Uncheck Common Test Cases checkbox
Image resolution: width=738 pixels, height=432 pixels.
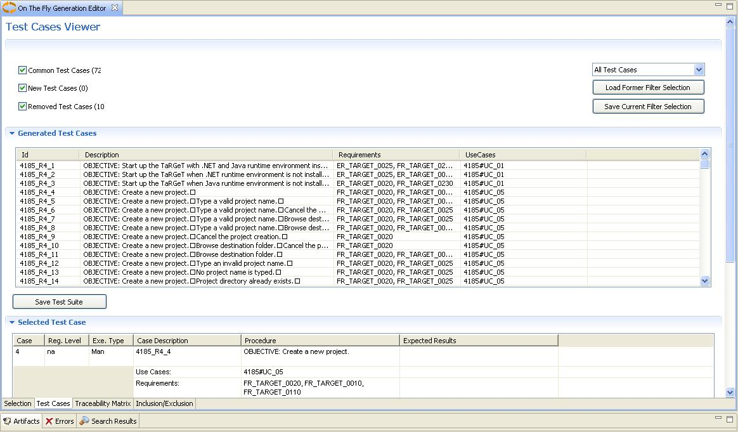(x=22, y=70)
